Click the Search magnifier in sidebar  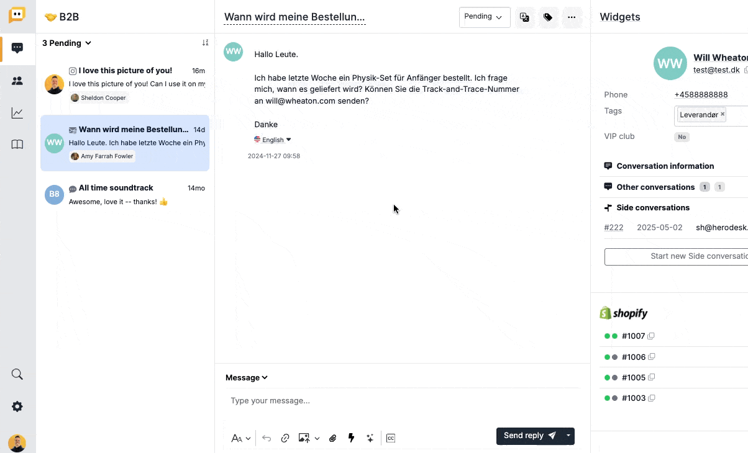17,374
